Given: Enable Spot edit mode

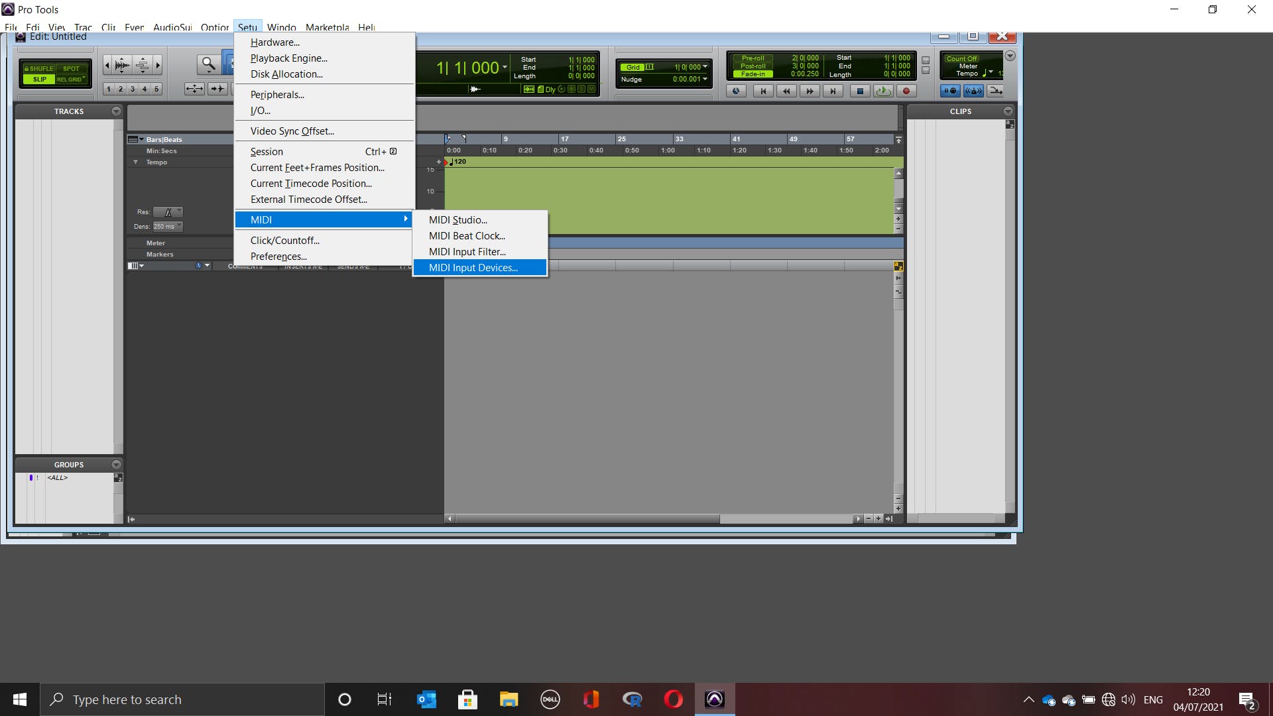Looking at the screenshot, I should [71, 68].
